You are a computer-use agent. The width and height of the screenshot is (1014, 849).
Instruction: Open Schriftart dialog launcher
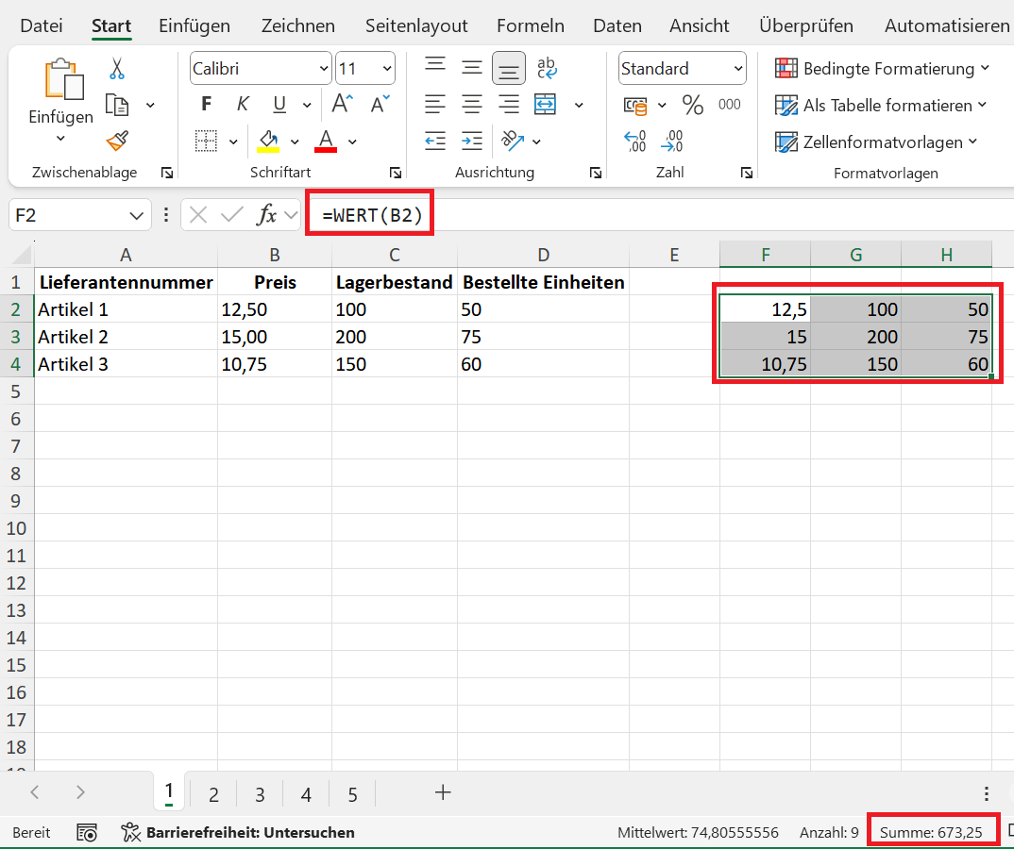(x=396, y=173)
